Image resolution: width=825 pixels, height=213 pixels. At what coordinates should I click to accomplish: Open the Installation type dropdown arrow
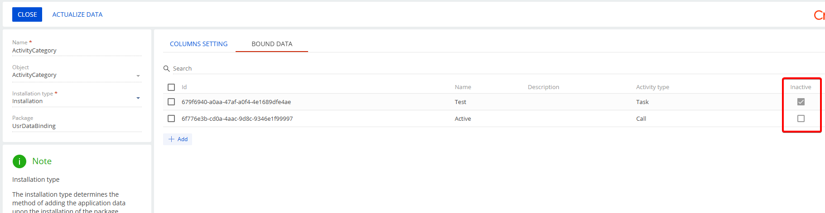point(138,98)
